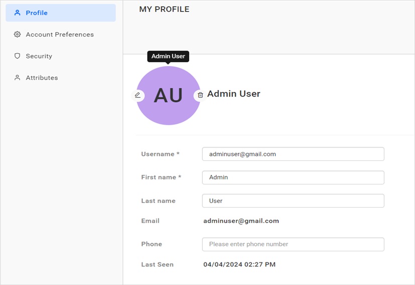Click the Profile person icon in sidebar
The image size is (415, 285).
17,13
